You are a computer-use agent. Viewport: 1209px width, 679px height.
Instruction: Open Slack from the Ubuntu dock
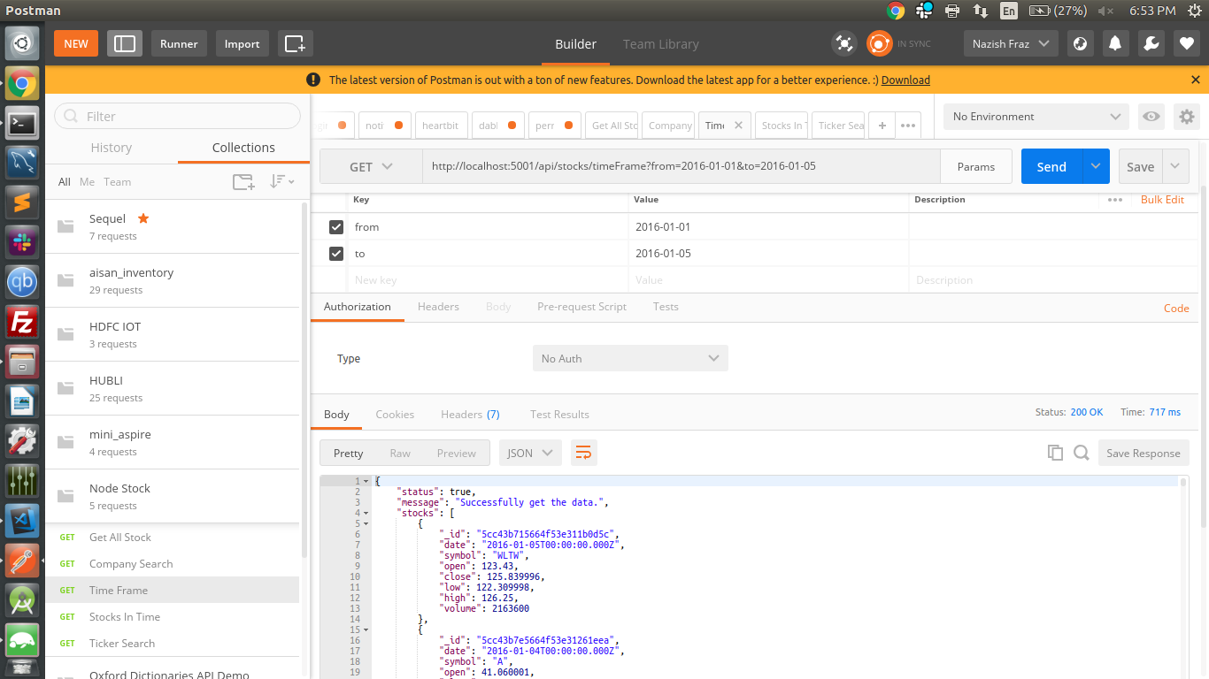[x=22, y=243]
